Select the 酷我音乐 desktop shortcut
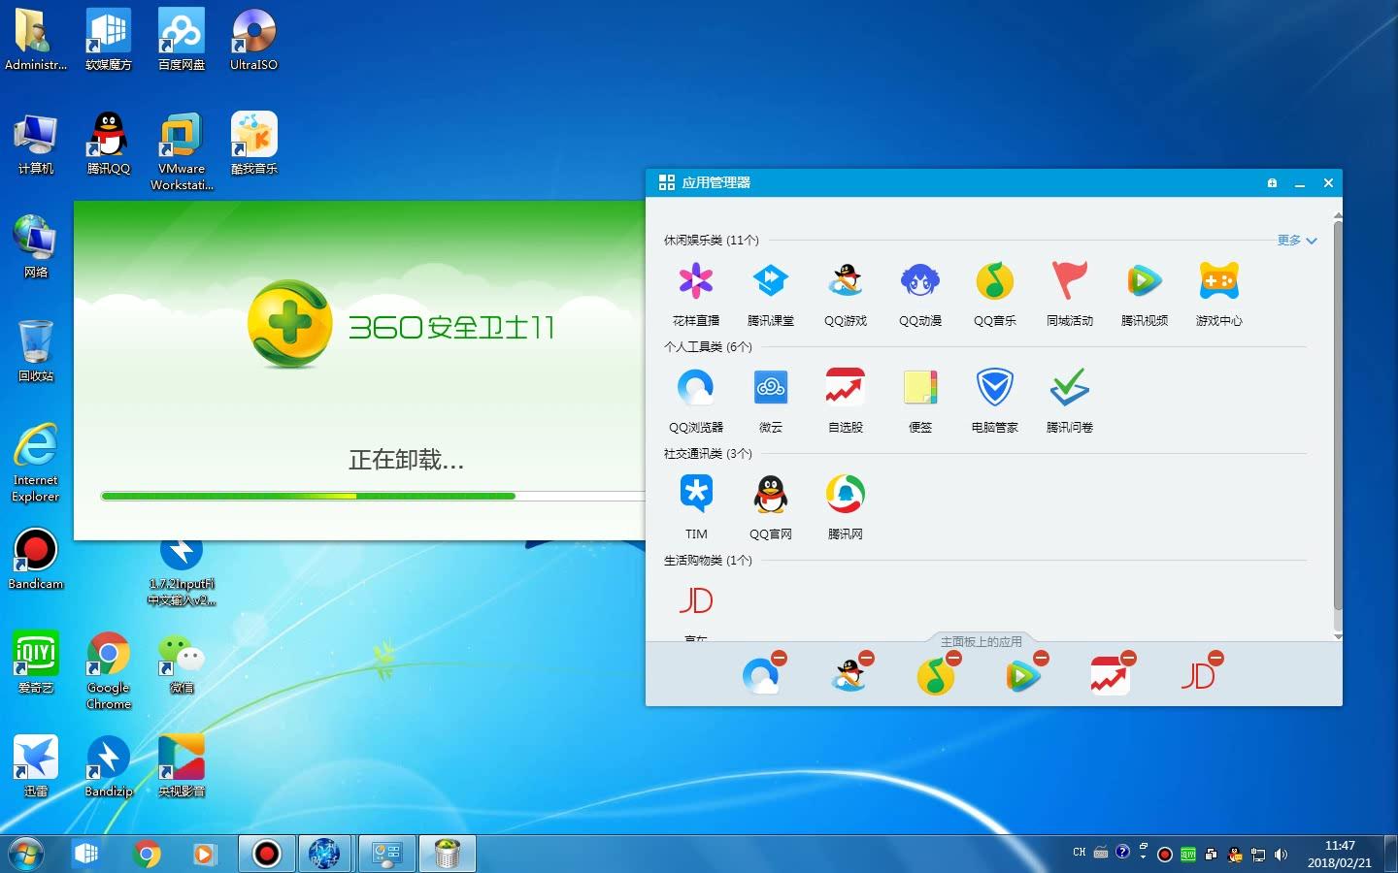Viewport: 1398px width, 873px height. pyautogui.click(x=253, y=144)
